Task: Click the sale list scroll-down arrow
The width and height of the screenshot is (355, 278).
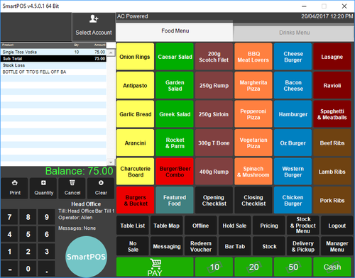Action: 111,162
